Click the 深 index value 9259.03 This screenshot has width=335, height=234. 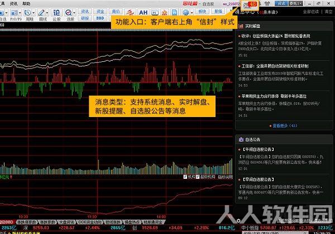point(41,228)
